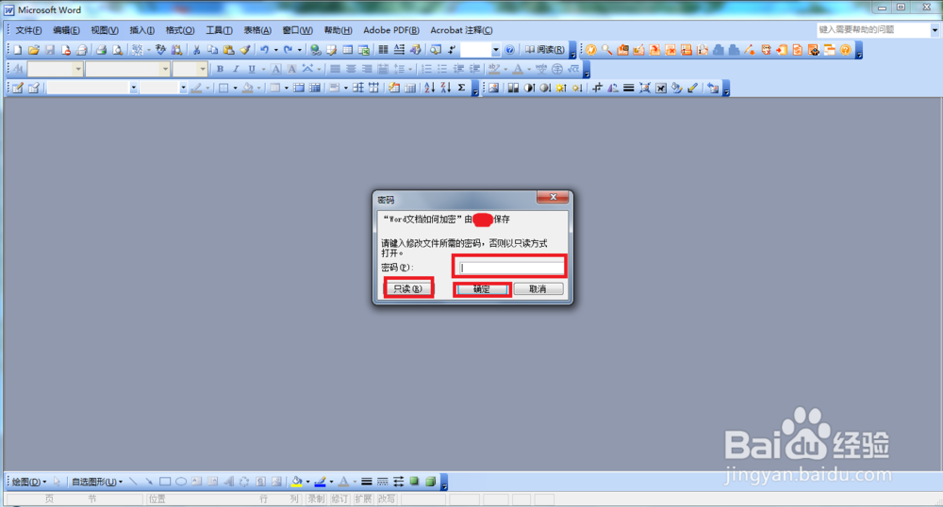
Task: Click the 只读(R) button in password dialog
Action: pos(407,289)
